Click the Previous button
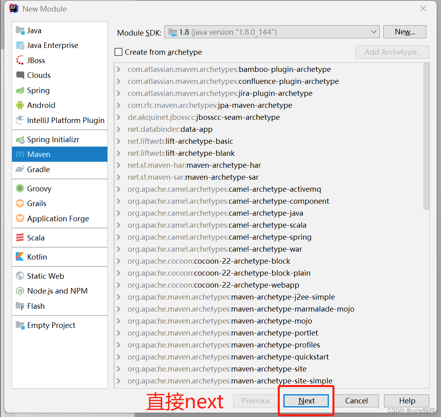Viewport: 441px width, 417px height. coord(256,400)
